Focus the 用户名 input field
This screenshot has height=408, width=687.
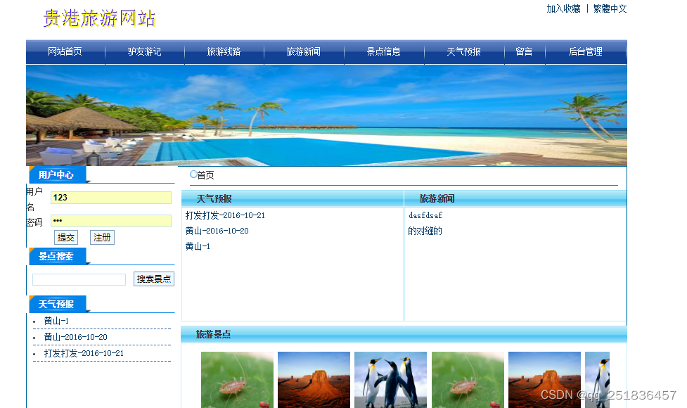pos(111,198)
